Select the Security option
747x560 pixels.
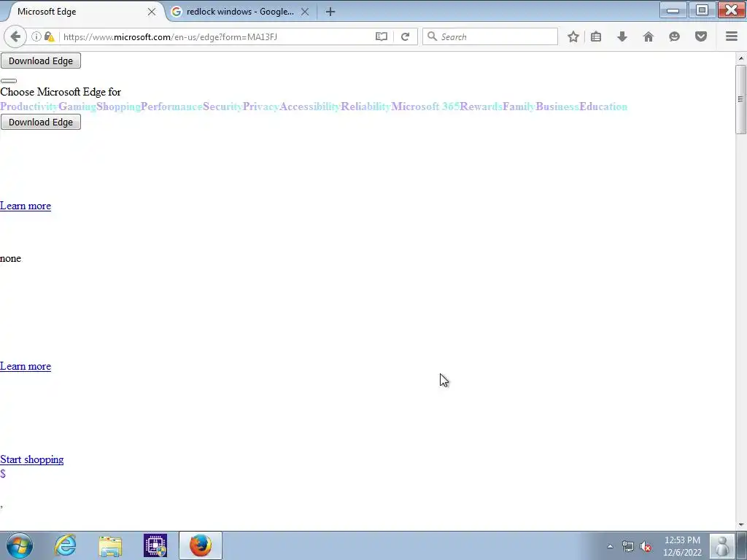(222, 106)
